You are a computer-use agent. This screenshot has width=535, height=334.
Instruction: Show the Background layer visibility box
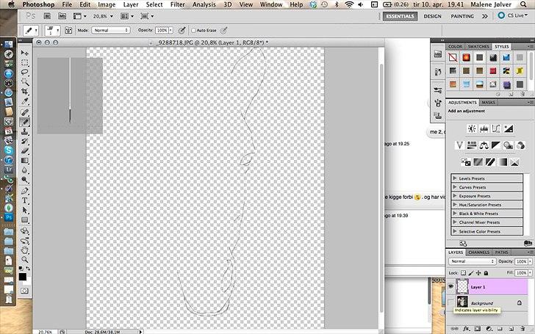click(450, 302)
